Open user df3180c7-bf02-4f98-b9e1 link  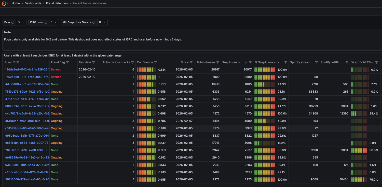click(28, 121)
